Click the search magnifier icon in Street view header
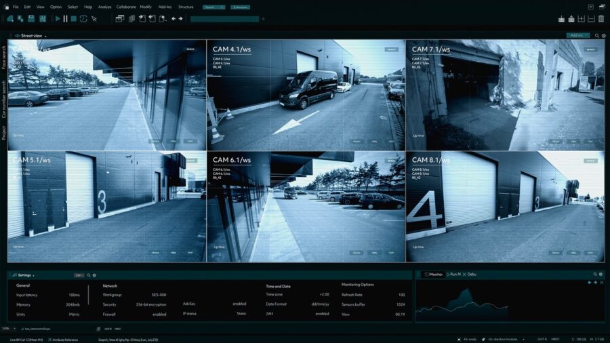Viewport: 610px width, 343px height. [596, 35]
